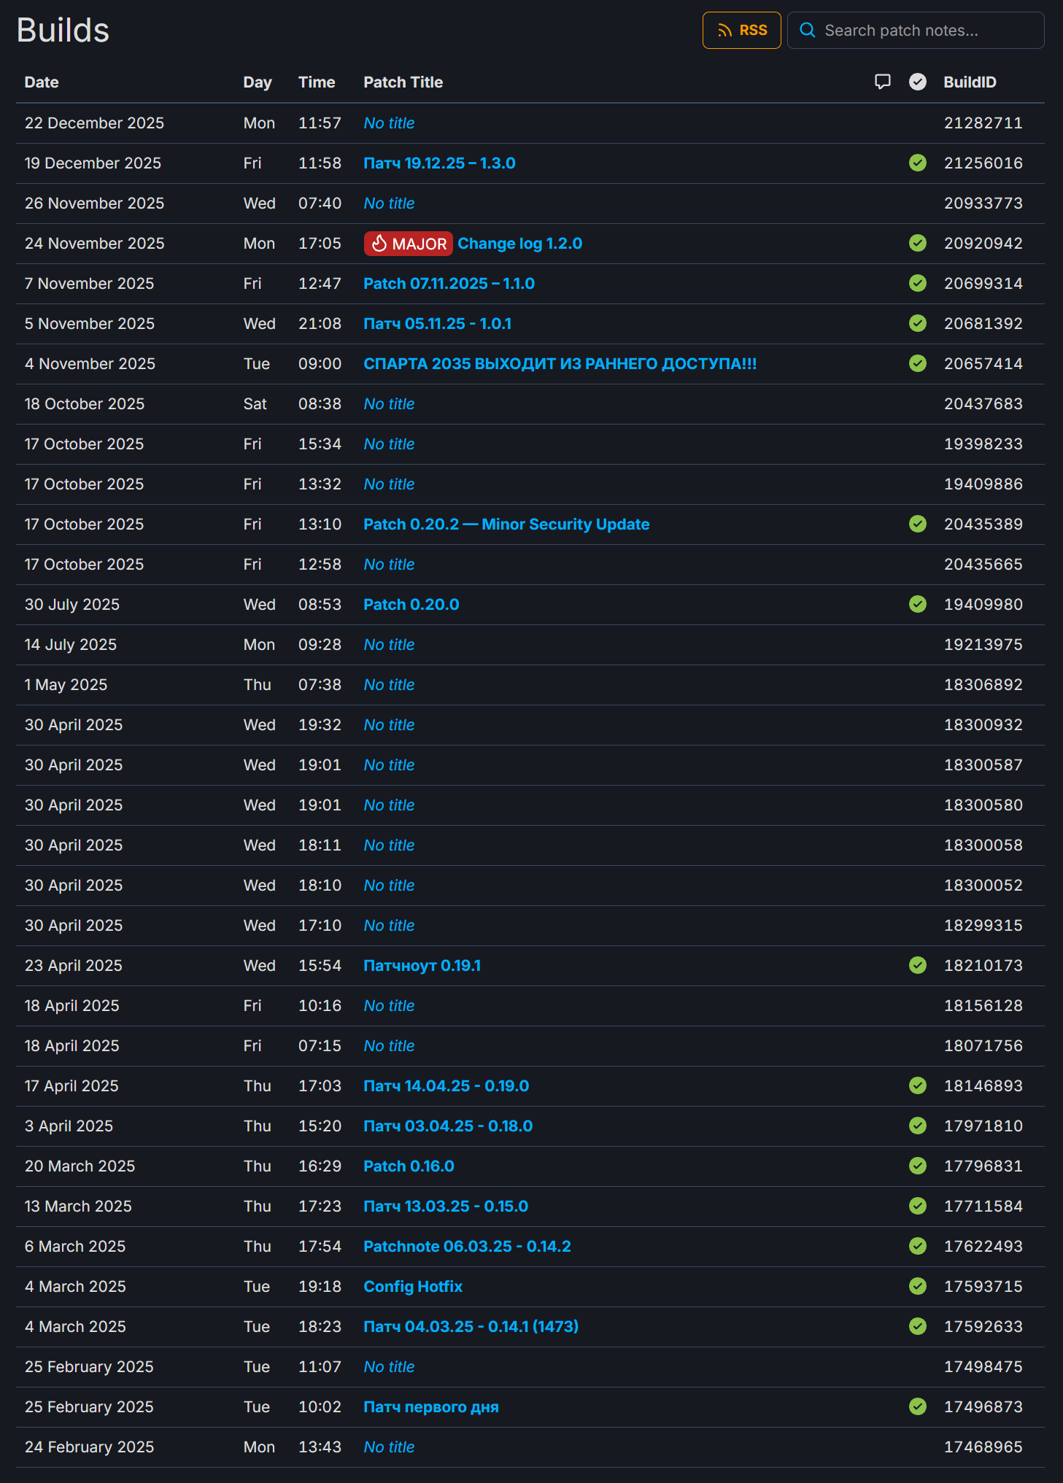Click green checkmark on Patch 0.20.0 row

[917, 604]
